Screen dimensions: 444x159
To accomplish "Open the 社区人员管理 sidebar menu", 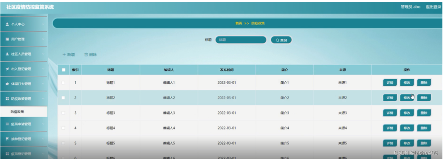I will (x=24, y=54).
